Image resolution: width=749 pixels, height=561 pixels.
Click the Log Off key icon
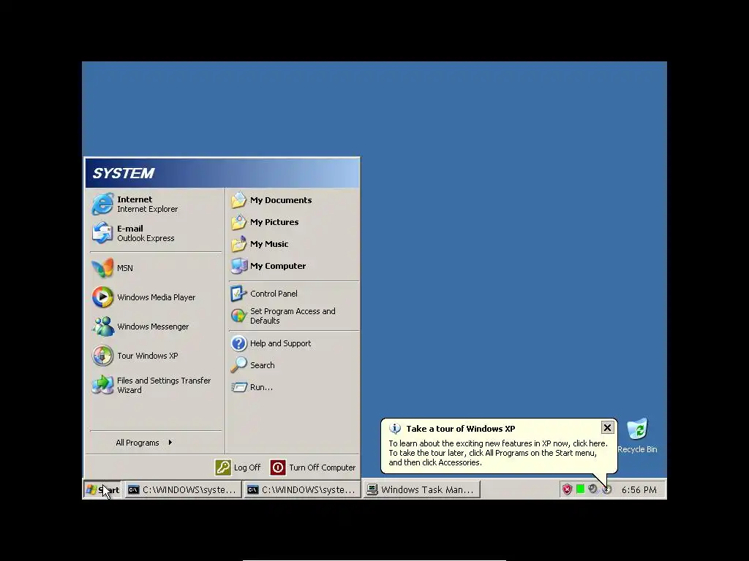[x=223, y=467]
